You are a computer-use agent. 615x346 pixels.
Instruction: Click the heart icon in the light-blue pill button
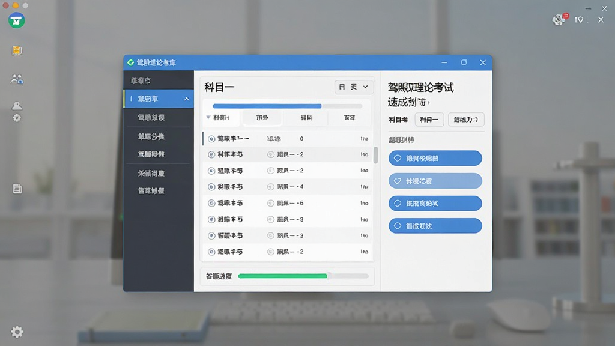click(x=398, y=181)
